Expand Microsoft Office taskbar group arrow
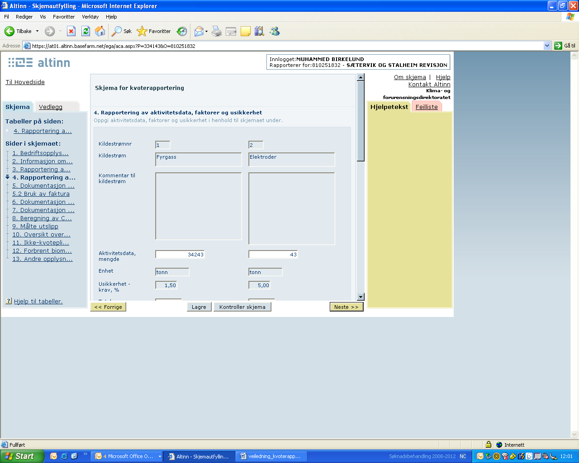Viewport: 579px width, 463px height. [x=160, y=457]
